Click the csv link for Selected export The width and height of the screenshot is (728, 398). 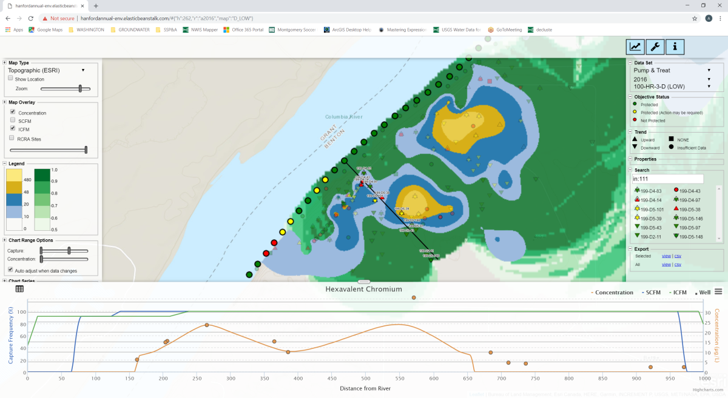(x=678, y=256)
